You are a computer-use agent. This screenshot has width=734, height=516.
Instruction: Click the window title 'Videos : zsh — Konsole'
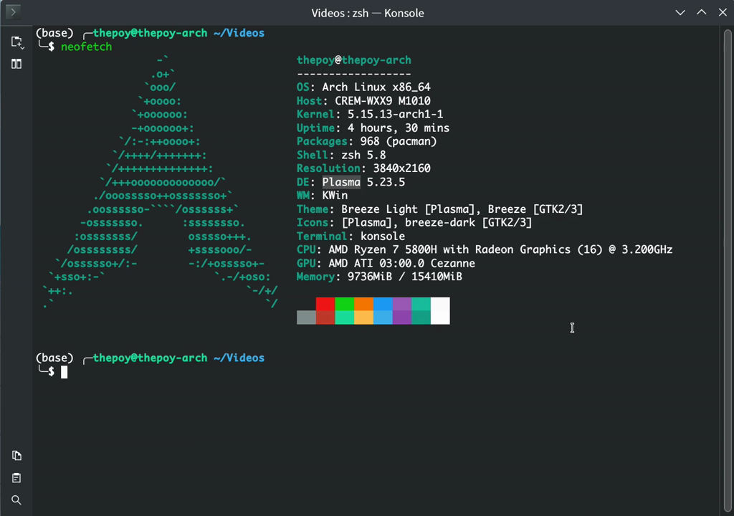(x=368, y=13)
